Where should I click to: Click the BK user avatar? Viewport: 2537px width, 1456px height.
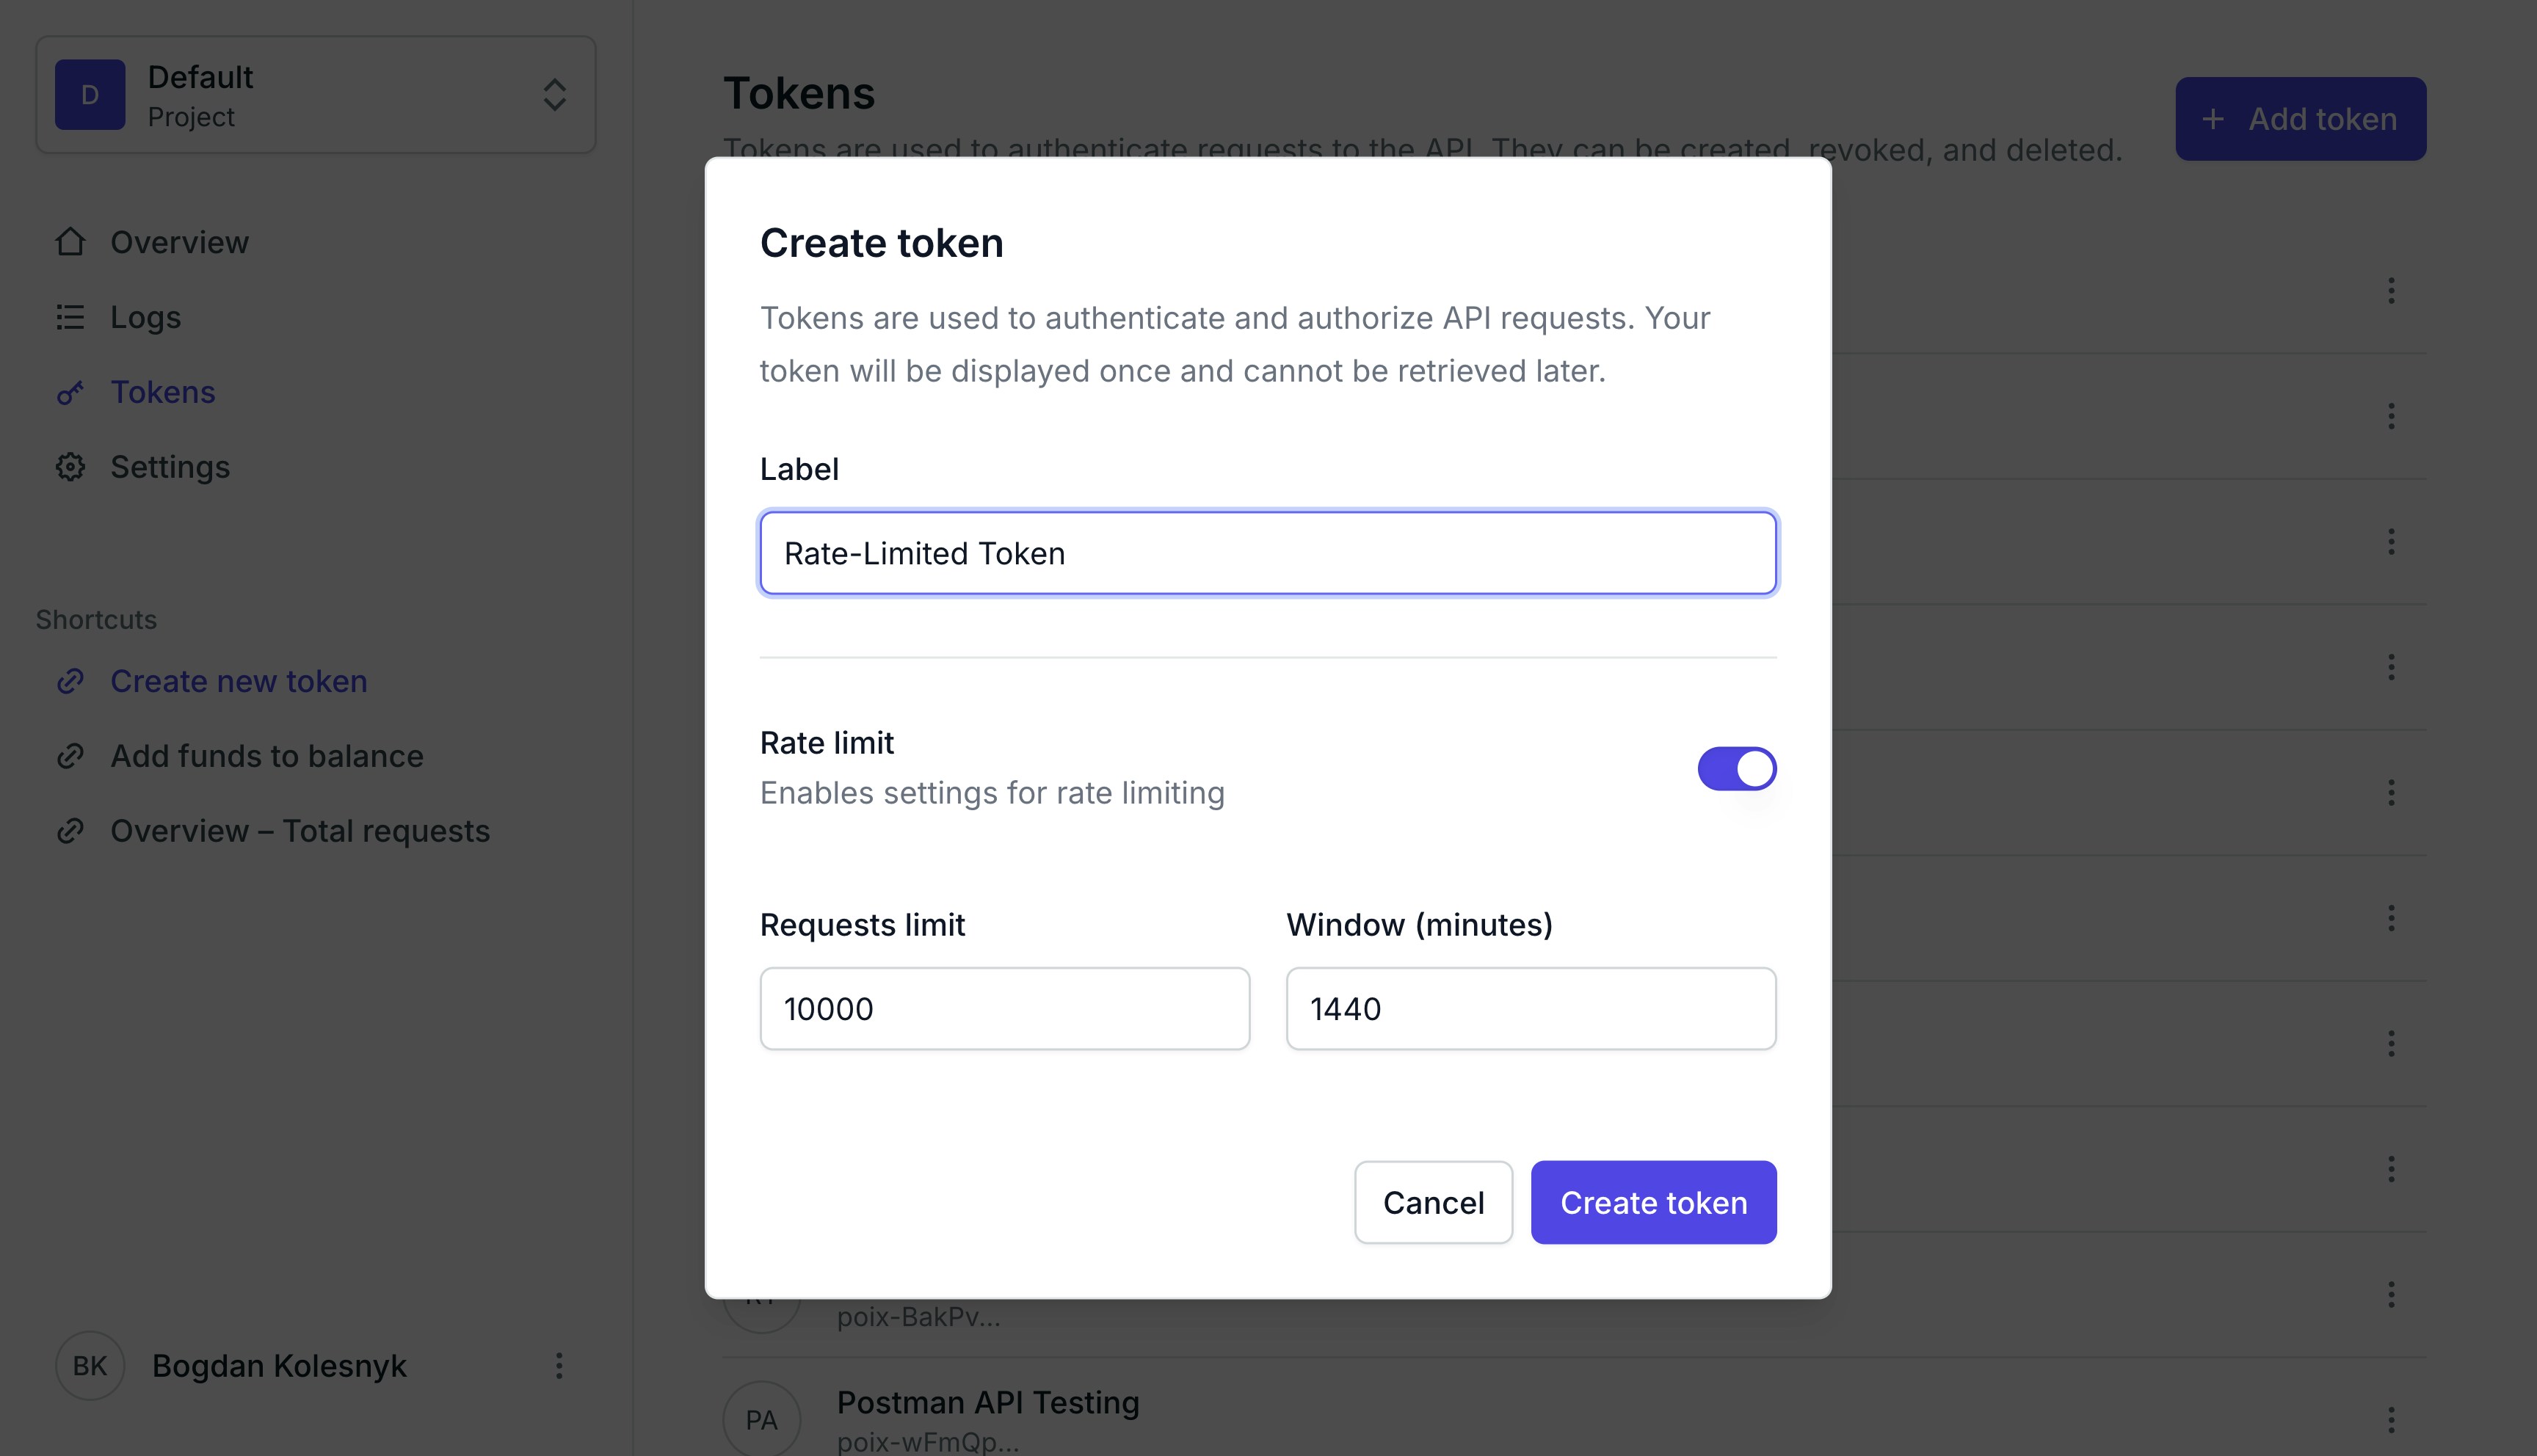[89, 1365]
